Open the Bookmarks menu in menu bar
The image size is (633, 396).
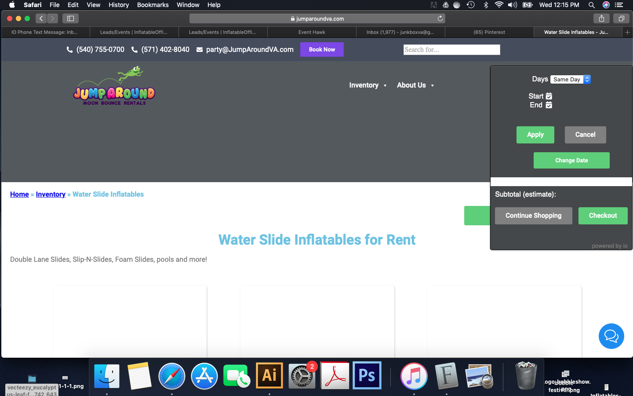coord(153,5)
